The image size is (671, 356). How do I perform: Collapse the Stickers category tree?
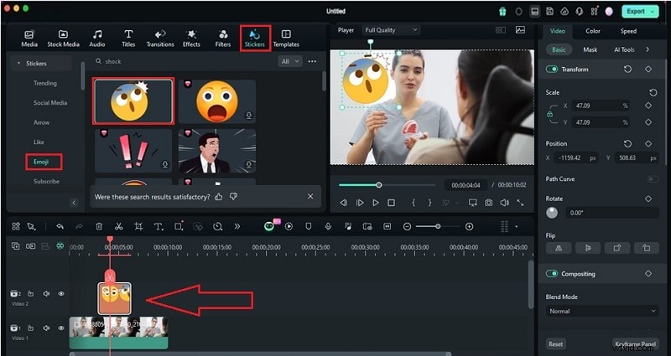18,64
